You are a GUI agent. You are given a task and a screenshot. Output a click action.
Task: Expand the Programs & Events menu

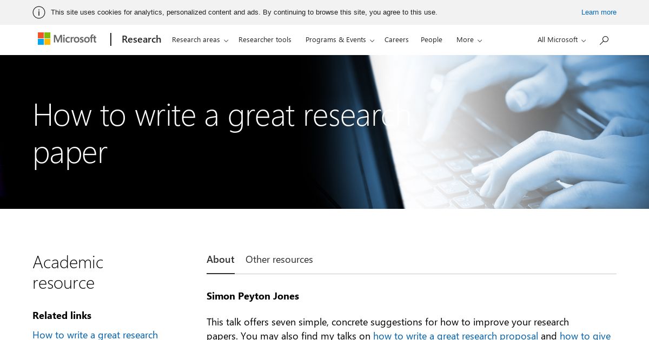[x=340, y=40]
